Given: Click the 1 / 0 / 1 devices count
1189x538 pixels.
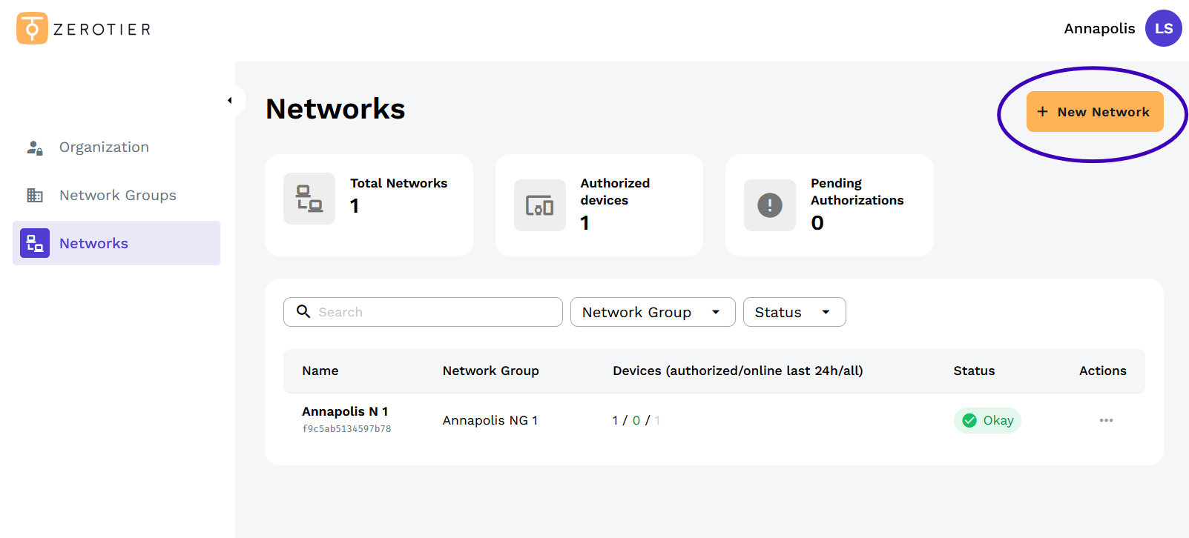Looking at the screenshot, I should (x=636, y=420).
